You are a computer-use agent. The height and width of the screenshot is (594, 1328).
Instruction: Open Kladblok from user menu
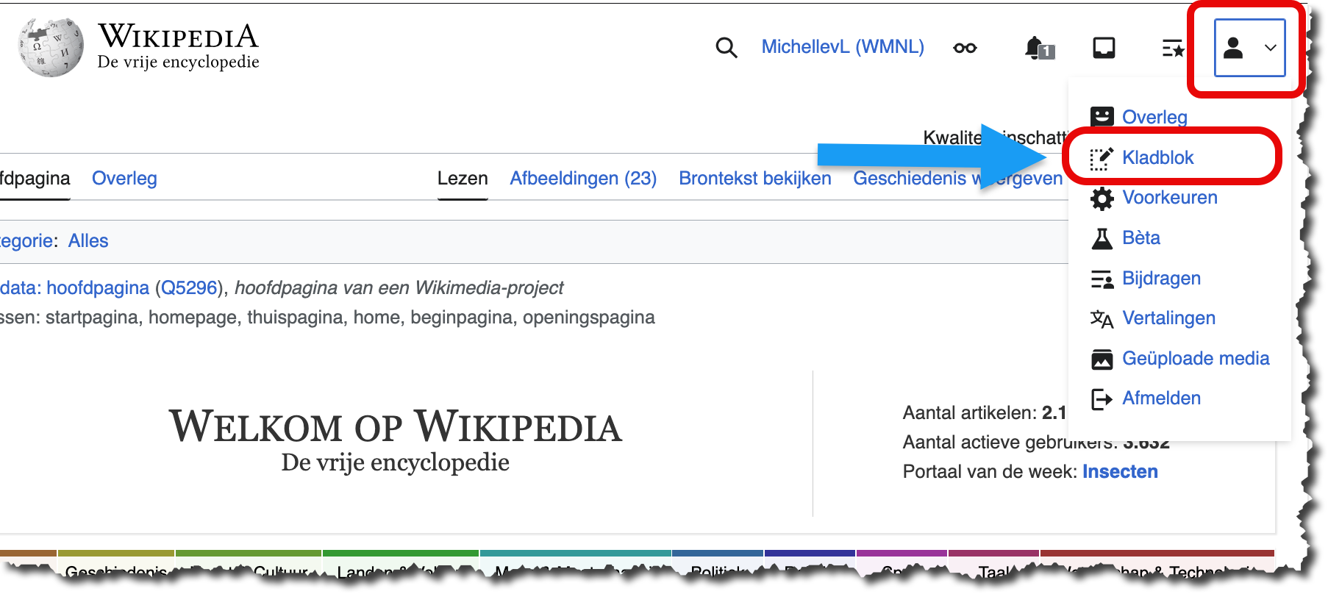1157,157
